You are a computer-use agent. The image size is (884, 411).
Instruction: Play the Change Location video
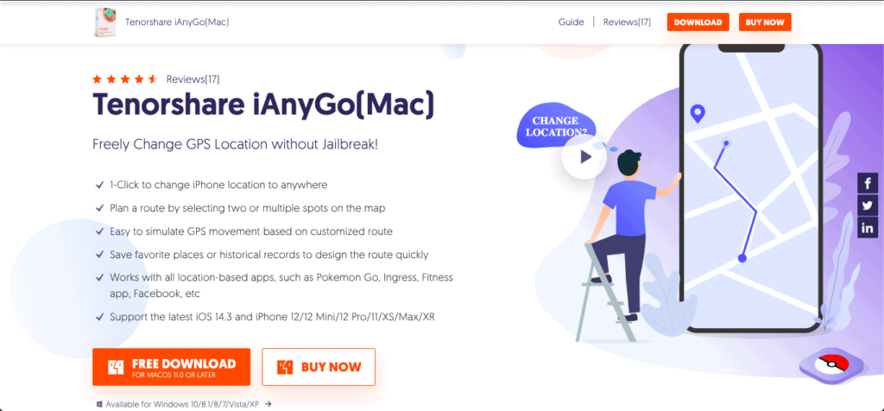pyautogui.click(x=584, y=156)
